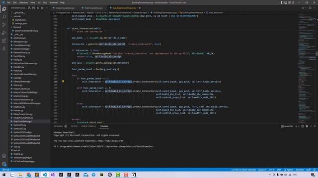This screenshot has height=178, width=318.
Task: Open the Search view in activity bar
Action: click(4, 17)
